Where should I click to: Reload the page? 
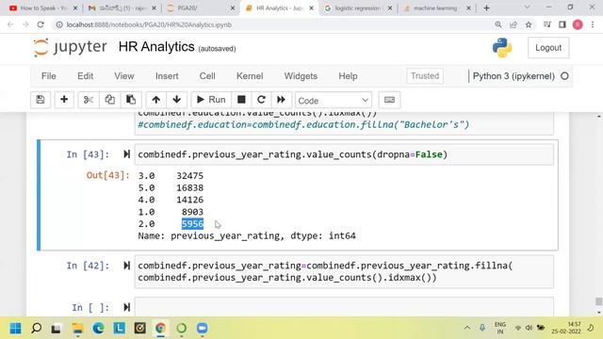click(x=41, y=24)
